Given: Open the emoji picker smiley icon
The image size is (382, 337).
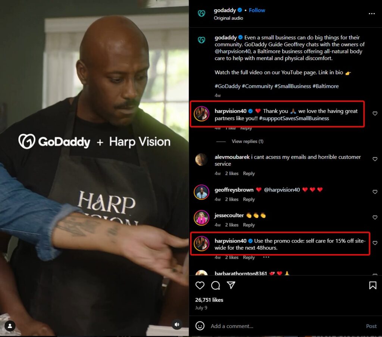Looking at the screenshot, I should point(200,326).
